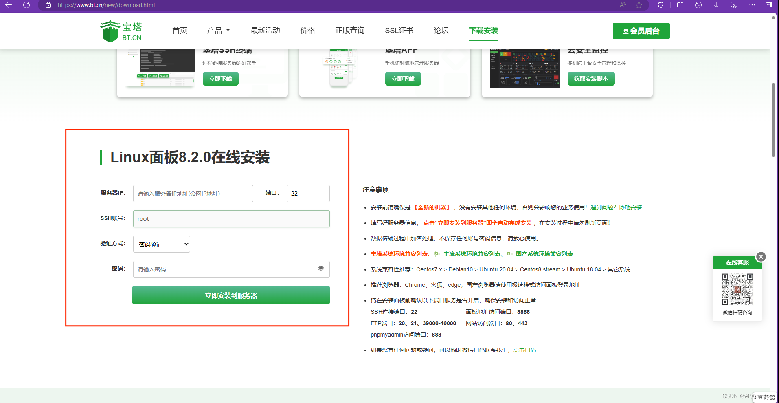Click the 国产系统环境兼容列表 spreadsheet icon
The height and width of the screenshot is (403, 779).
tap(510, 254)
